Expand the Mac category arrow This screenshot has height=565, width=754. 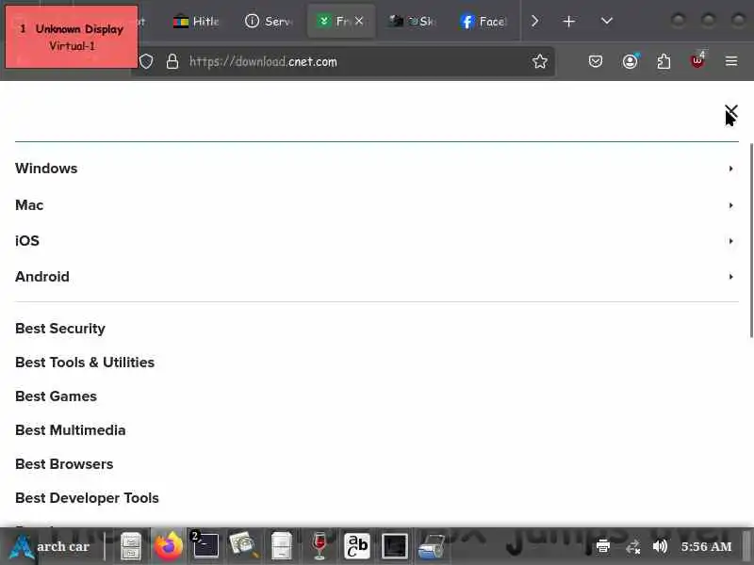(x=730, y=205)
